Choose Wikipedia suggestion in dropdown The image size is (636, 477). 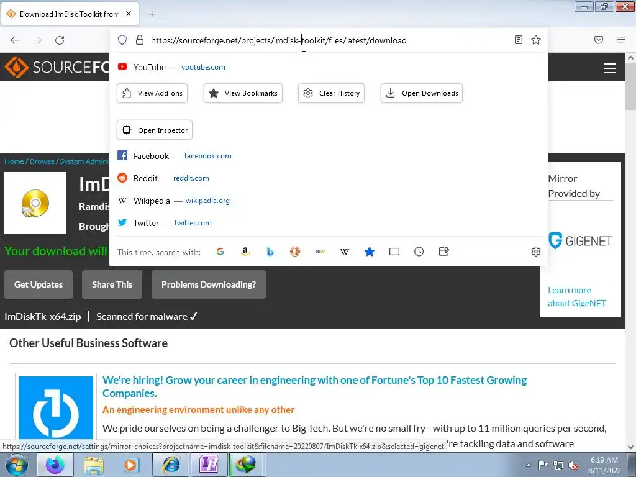[329, 201]
